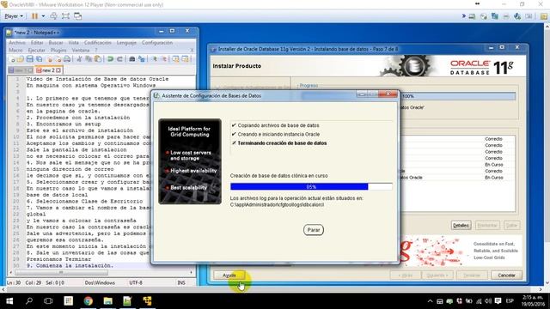
Task: Switch to the inactive first Notepad++ tab
Action: click(x=21, y=70)
